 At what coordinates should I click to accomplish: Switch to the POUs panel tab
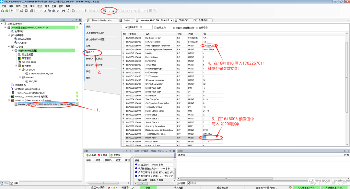pyautogui.click(x=5, y=183)
